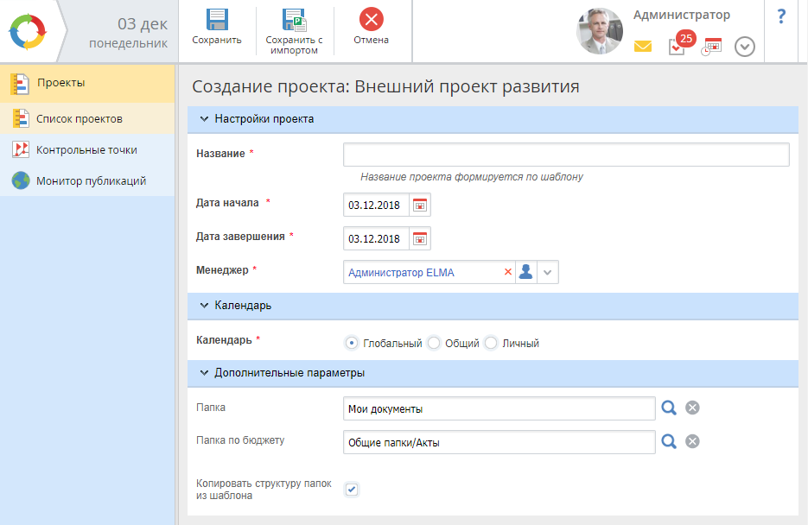Image resolution: width=808 pixels, height=525 pixels.
Task: Select the Global calendar radio button
Action: coord(352,343)
